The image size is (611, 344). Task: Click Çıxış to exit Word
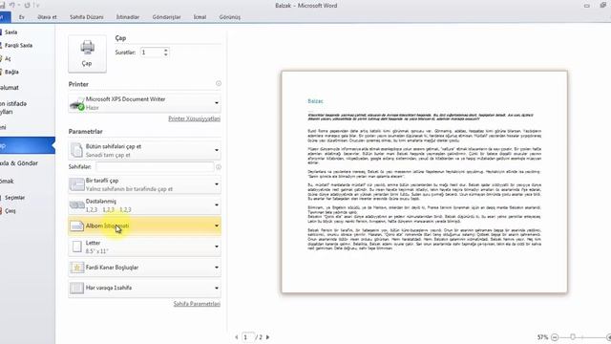pos(11,211)
